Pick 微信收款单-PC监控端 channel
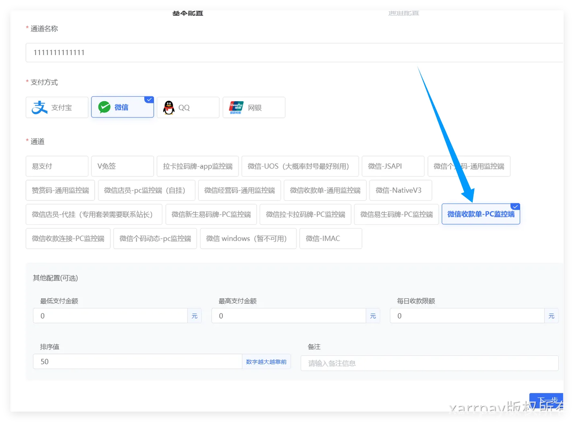Screen dimensions: 574x422 click(480, 214)
